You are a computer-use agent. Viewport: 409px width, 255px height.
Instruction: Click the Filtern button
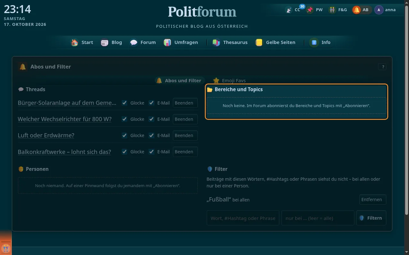coord(371,218)
